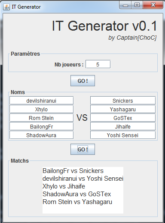Select the Xhylo name field
Image resolution: width=165 pixels, height=223 pixels.
[x=41, y=109]
